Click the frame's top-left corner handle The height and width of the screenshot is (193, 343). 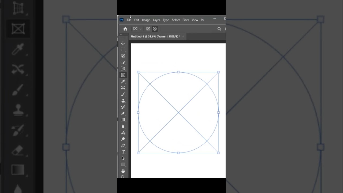[138, 72]
